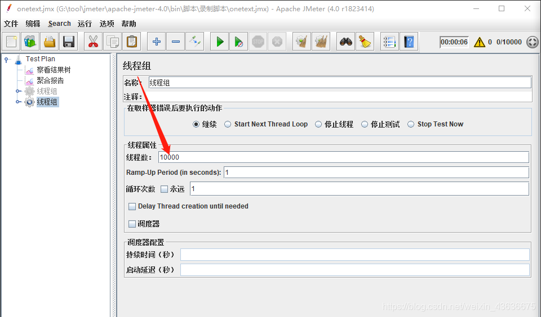The image size is (541, 317).
Task: Clear results with single broom icon
Action: [x=301, y=42]
